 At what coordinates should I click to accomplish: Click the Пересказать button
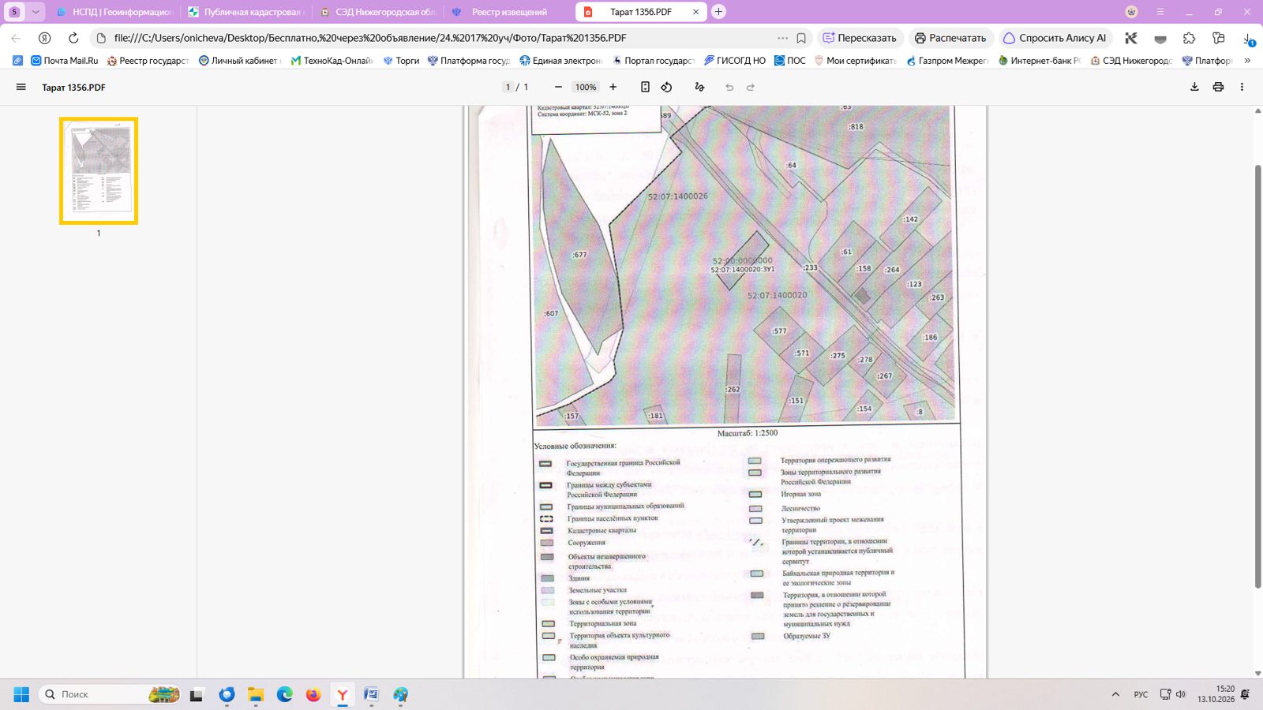pyautogui.click(x=860, y=38)
